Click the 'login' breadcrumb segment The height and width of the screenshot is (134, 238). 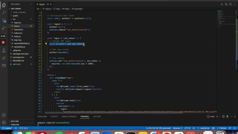click(x=66, y=9)
